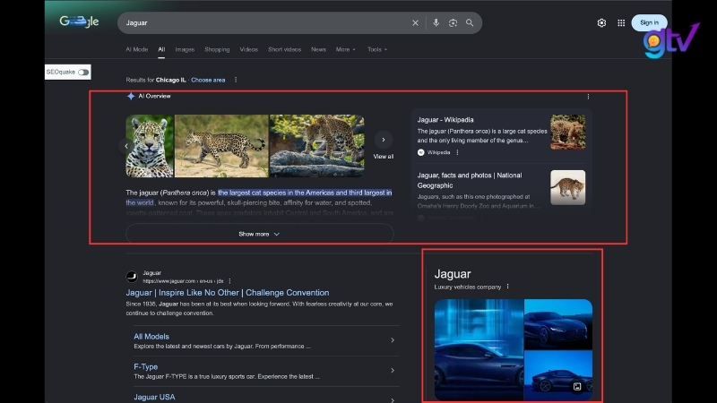The width and height of the screenshot is (717, 403).
Task: Open search by image camera icon
Action: point(453,23)
